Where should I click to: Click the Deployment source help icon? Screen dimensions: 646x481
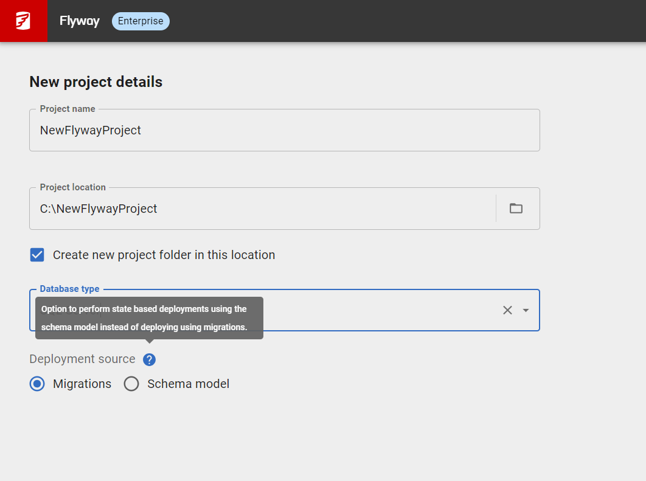[x=149, y=359]
